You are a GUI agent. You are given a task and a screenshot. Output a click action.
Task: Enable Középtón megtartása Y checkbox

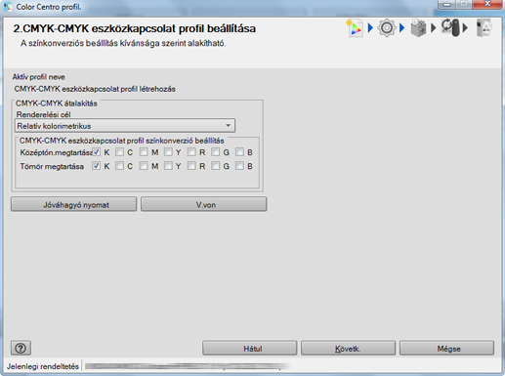coord(168,152)
